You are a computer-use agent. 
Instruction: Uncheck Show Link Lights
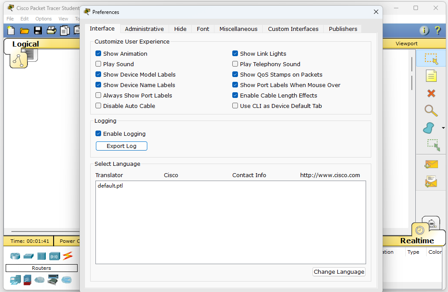(x=235, y=54)
